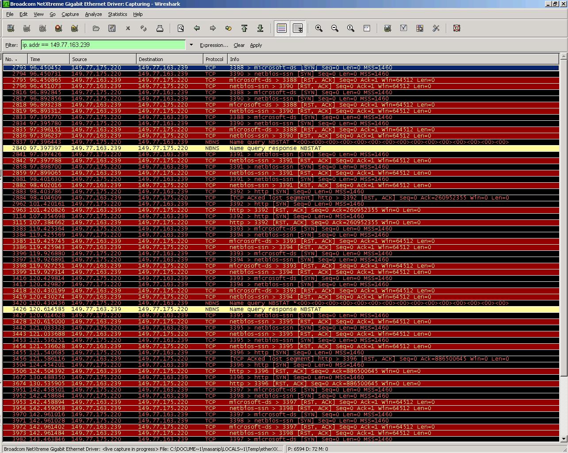Open Help with the lifebuoy icon
The image size is (568, 453).
click(x=457, y=28)
